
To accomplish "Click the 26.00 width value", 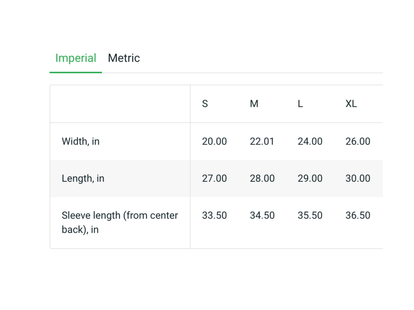I will 358,141.
